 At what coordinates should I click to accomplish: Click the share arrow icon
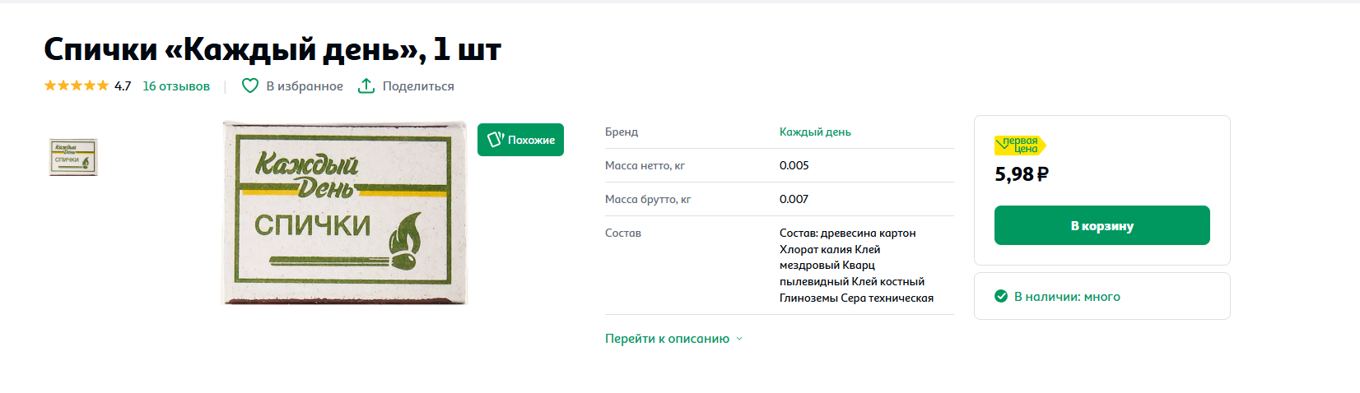tap(366, 86)
